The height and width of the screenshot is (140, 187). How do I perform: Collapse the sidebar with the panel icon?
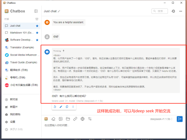(36, 11)
